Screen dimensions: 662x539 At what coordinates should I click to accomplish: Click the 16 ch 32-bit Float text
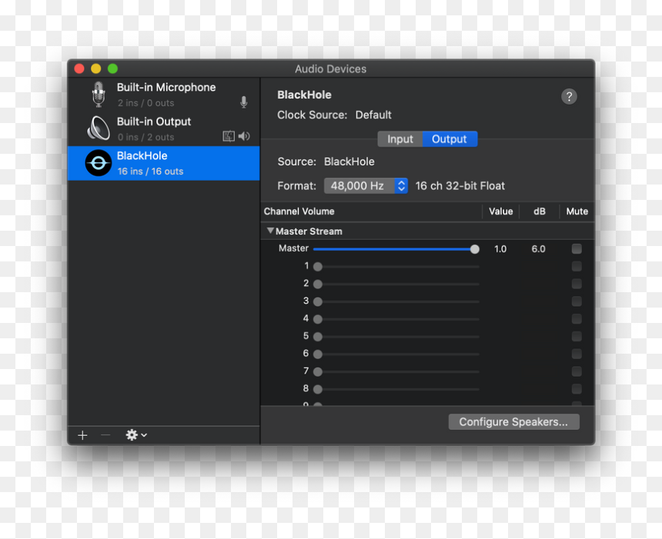coord(460,186)
